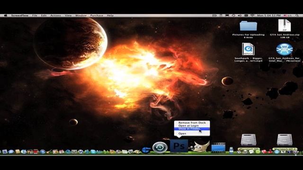
Task: Open the Actions menu
Action: coord(55,16)
